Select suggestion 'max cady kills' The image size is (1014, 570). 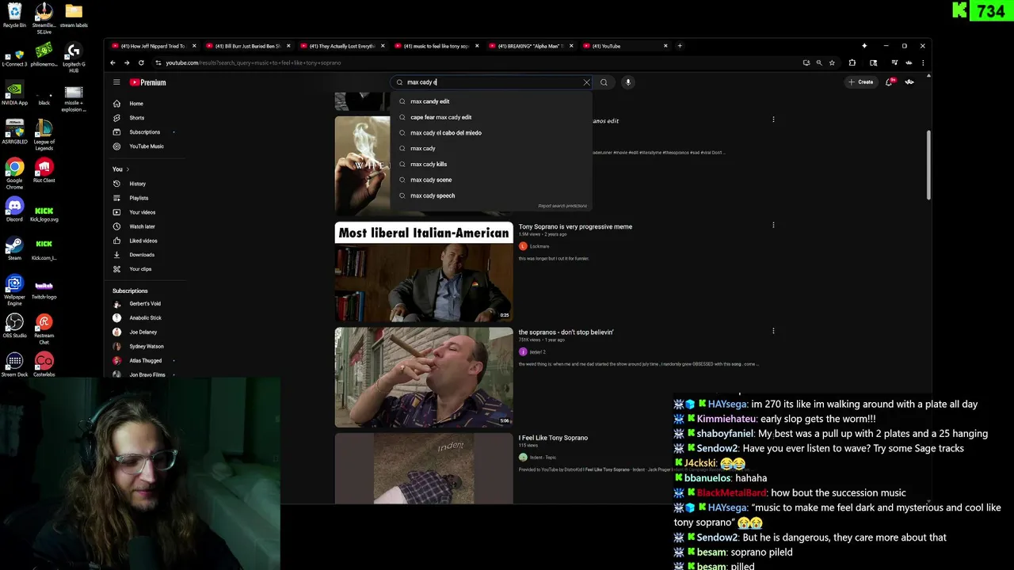coord(491,164)
